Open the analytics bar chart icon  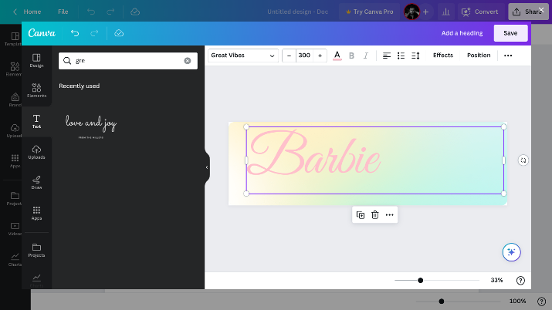[445, 12]
